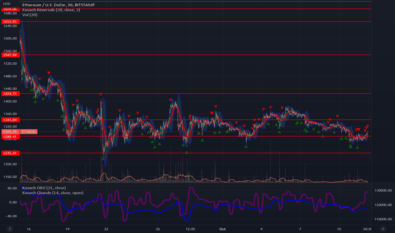395x233 pixels.
Task: Click the 1400.00 price axis tick
Action: pyautogui.click(x=10, y=102)
